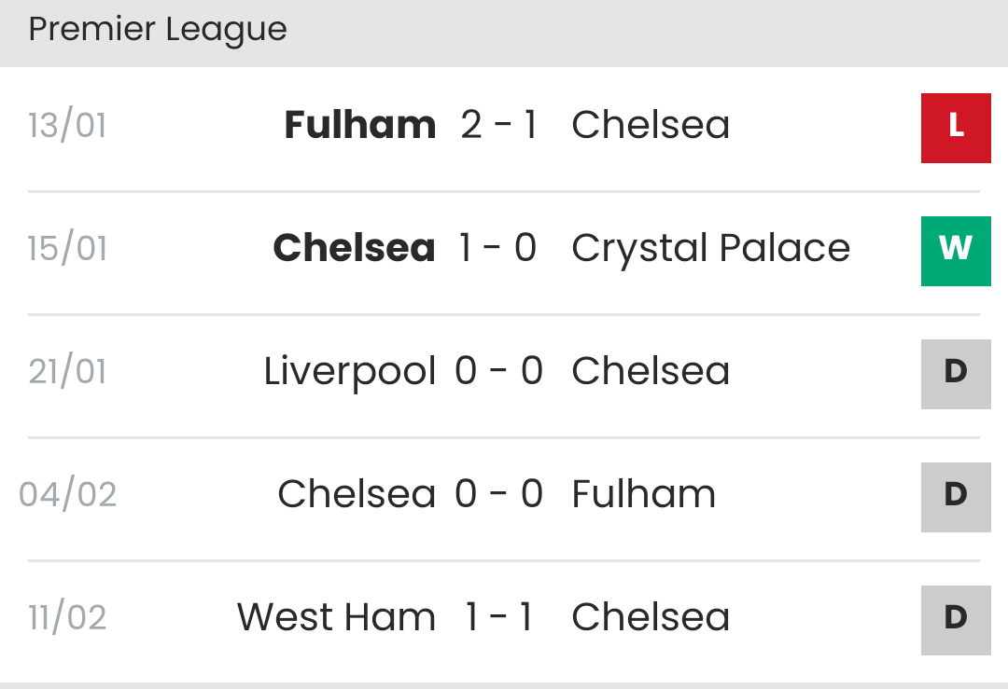
Task: Open the 21/01 Liverpool 0 - 0 score
Action: (x=499, y=371)
